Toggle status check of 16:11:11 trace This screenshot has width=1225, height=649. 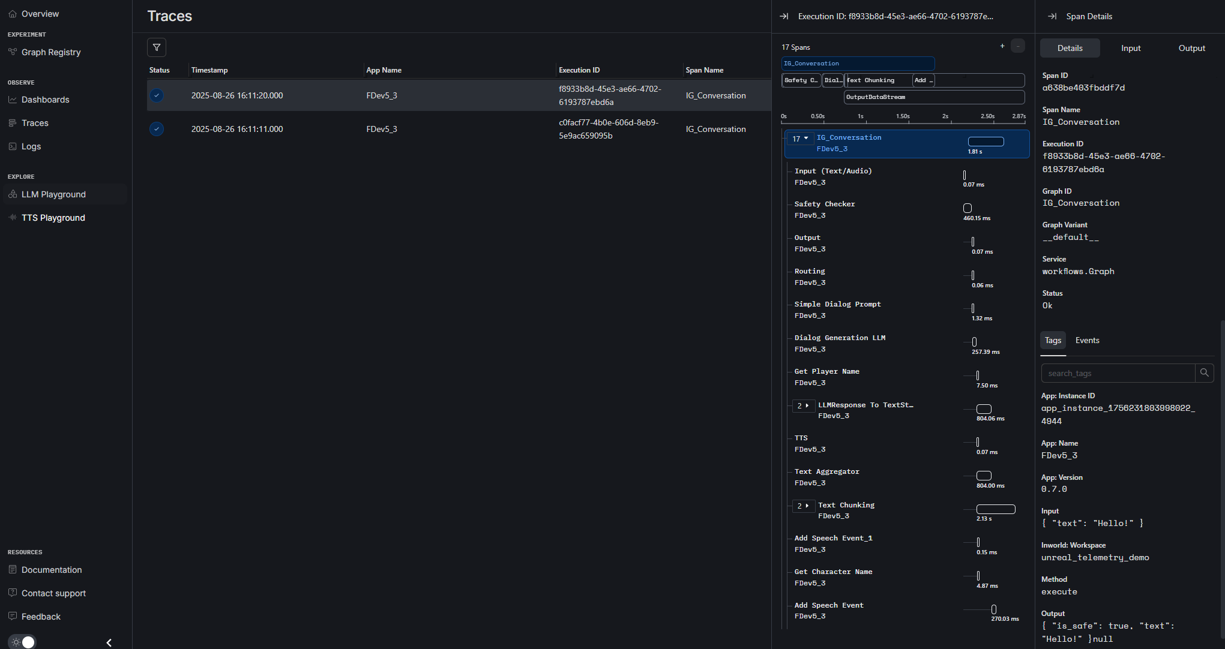157,129
